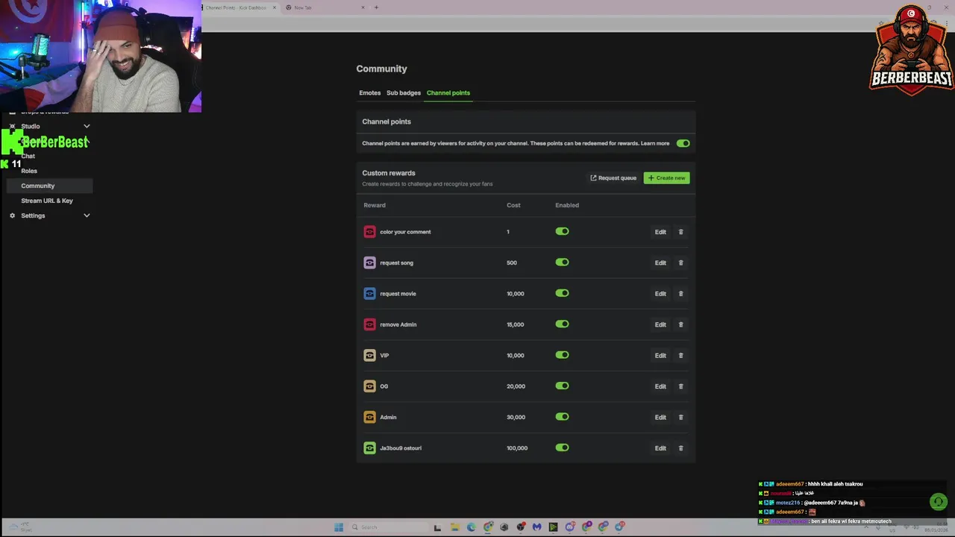Click the OG reward icon
The image size is (955, 537).
[369, 386]
